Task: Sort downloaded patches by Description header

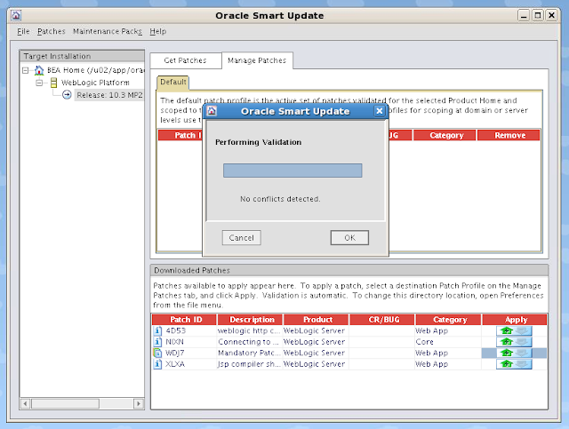Action: [x=250, y=320]
